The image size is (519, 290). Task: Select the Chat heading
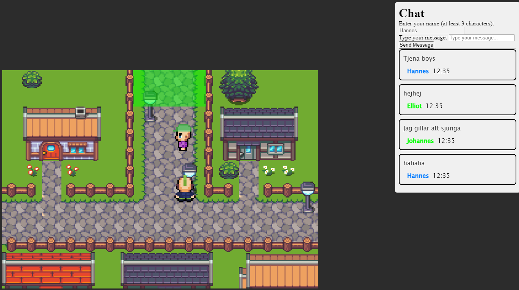point(412,13)
